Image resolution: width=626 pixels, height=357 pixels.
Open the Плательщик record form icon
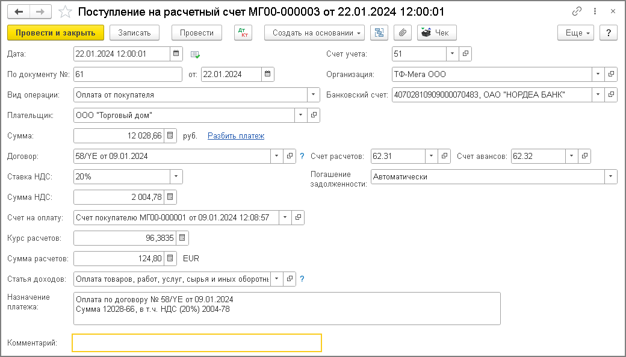tap(314, 115)
